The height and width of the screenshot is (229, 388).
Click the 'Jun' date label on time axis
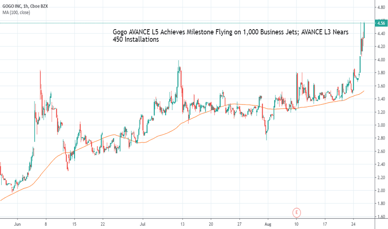17,224
